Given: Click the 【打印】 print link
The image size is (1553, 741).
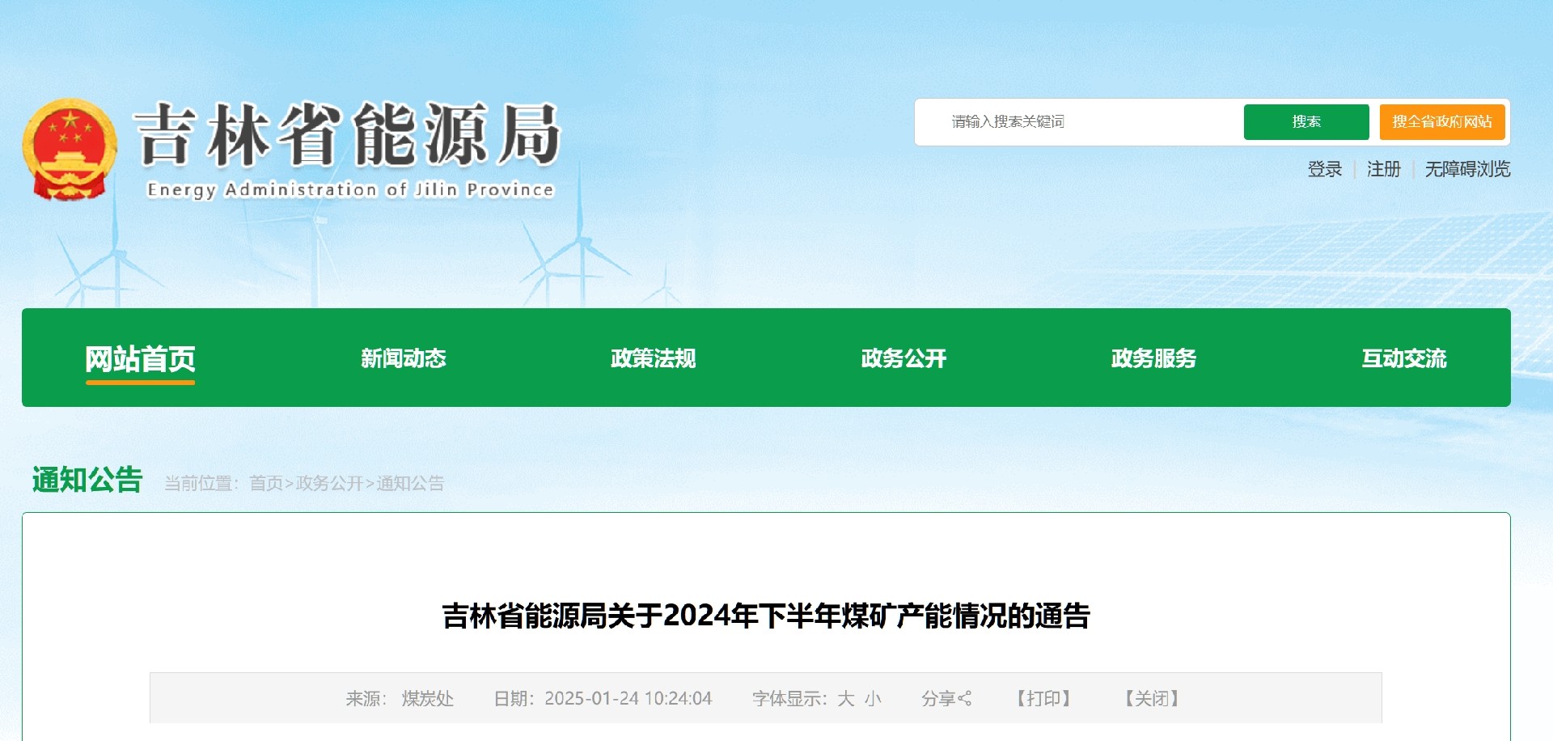Looking at the screenshot, I should (1043, 699).
